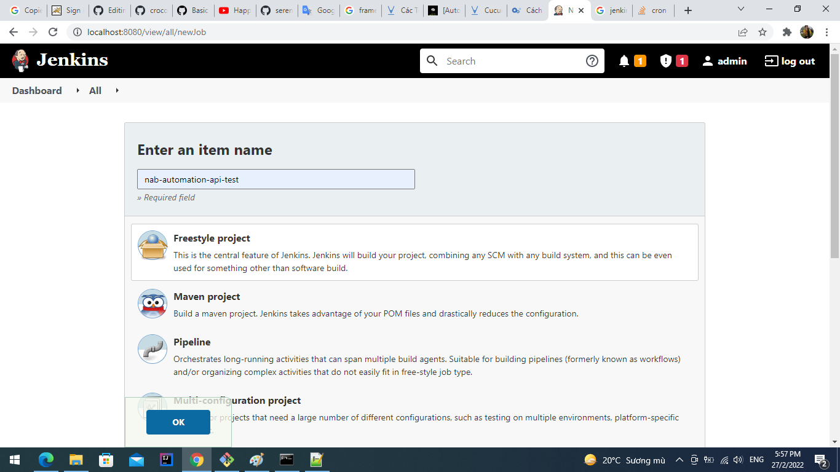Open security warnings shield icon
Viewport: 840px width, 472px height.
click(665, 61)
